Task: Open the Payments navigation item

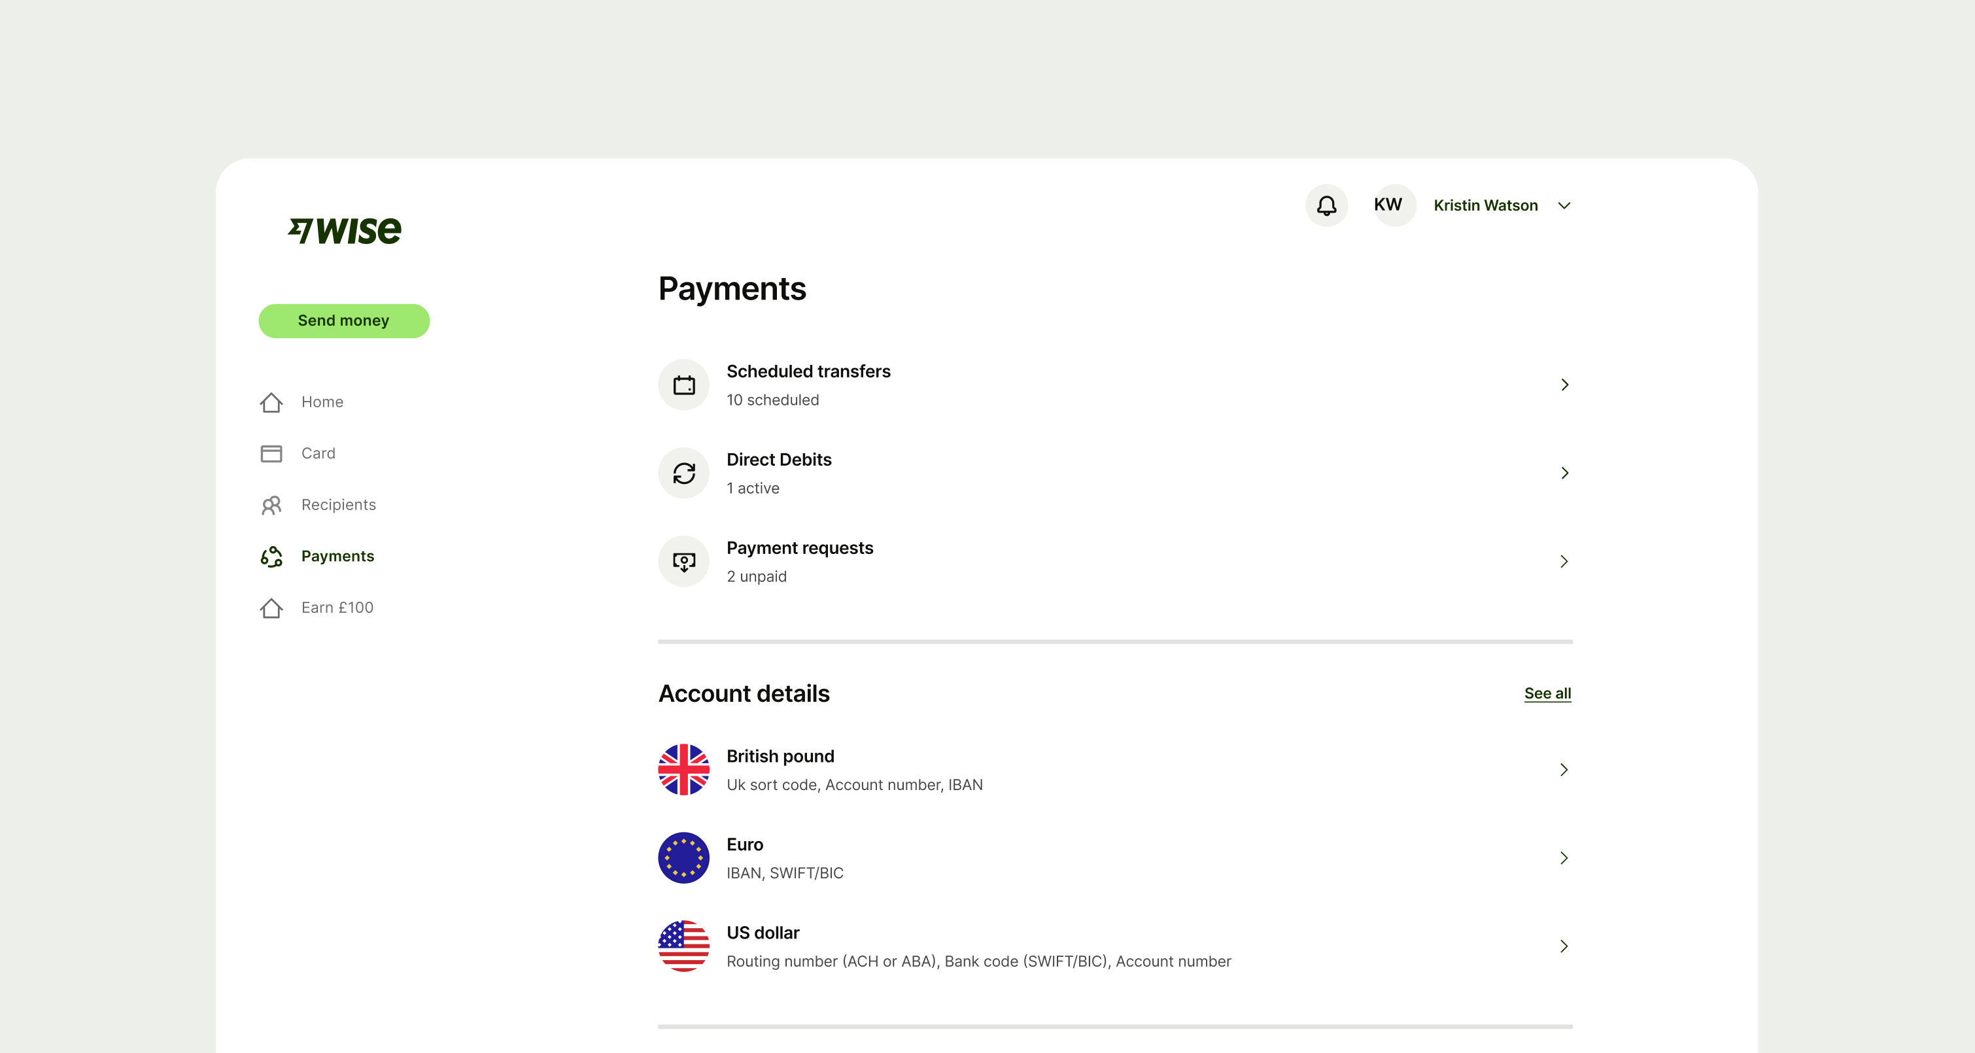Action: pos(337,556)
